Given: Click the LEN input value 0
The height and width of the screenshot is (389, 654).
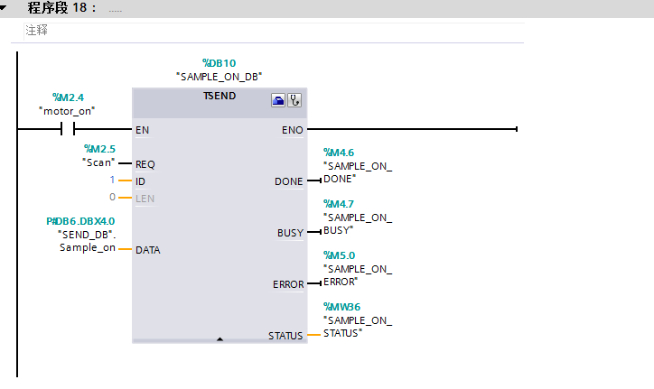Looking at the screenshot, I should click(x=113, y=197).
